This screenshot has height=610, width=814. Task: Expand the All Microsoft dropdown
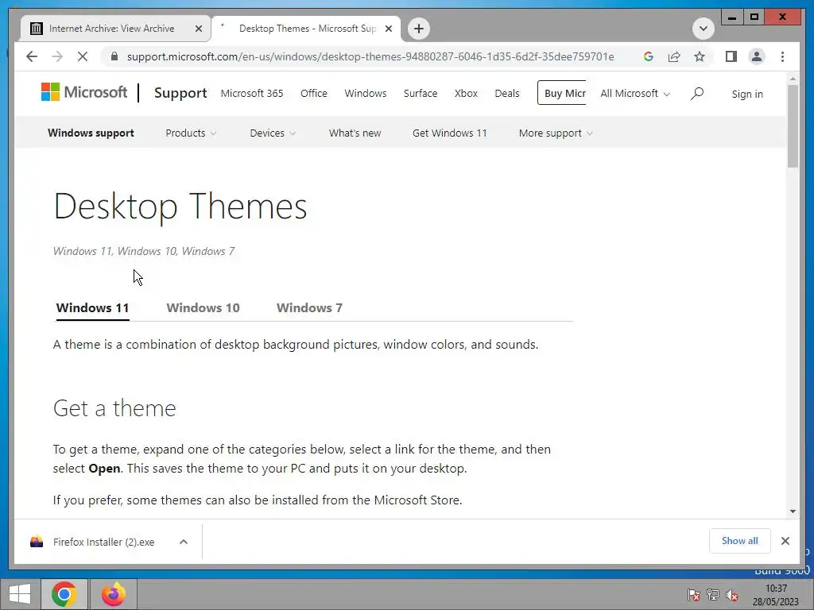pyautogui.click(x=635, y=94)
